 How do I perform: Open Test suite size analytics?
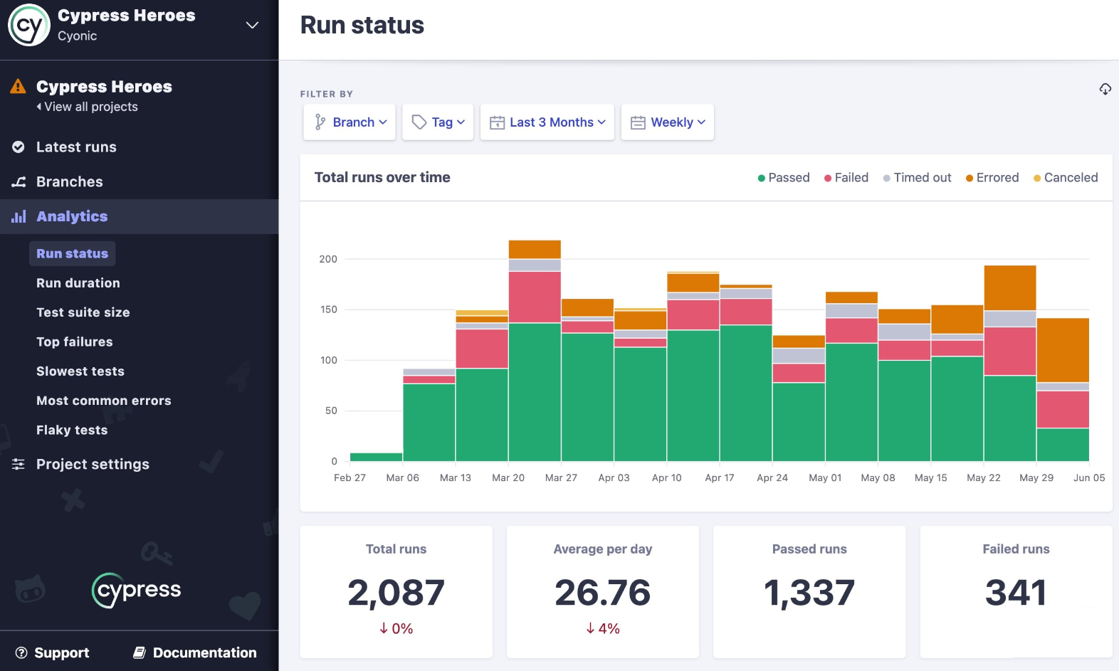(83, 312)
